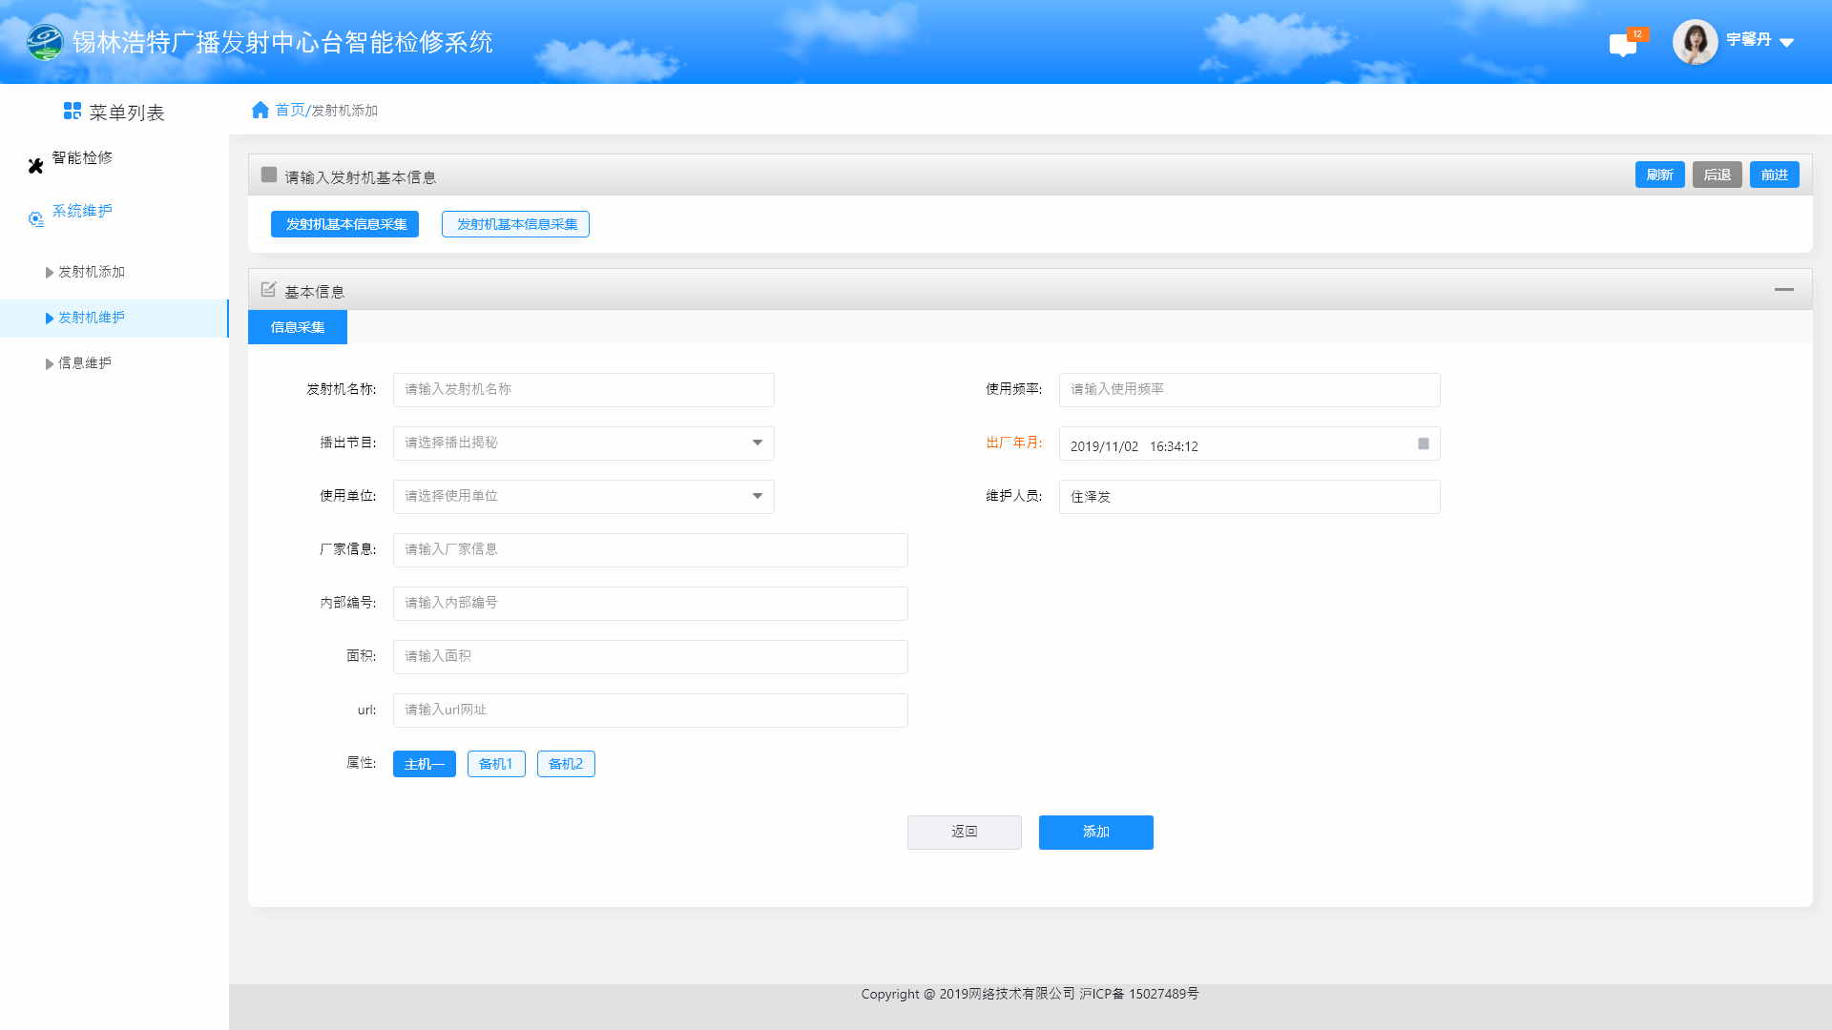This screenshot has height=1030, width=1832.
Task: Expand the user account dropdown arrow
Action: (x=1787, y=42)
